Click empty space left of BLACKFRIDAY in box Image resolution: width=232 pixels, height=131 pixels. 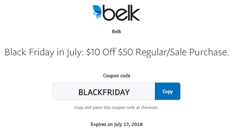pos(65,91)
